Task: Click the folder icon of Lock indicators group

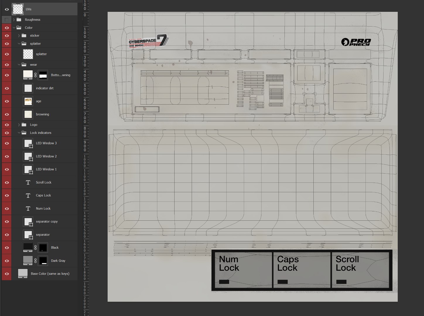Action: 24,133
